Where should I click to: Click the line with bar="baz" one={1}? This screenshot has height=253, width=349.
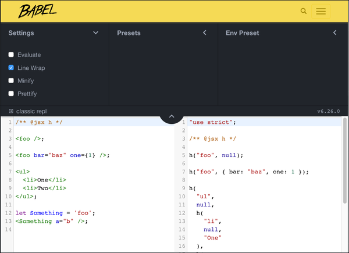pyautogui.click(x=63, y=155)
